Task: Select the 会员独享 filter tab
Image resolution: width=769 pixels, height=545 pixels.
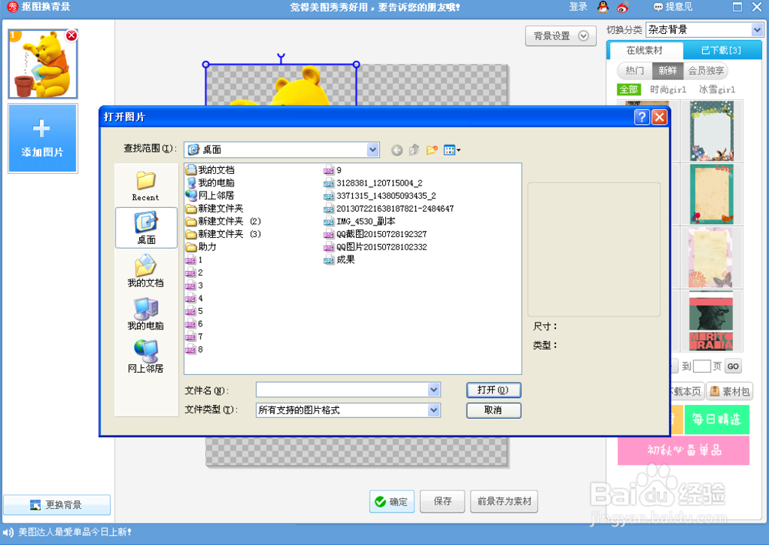Action: pos(706,71)
